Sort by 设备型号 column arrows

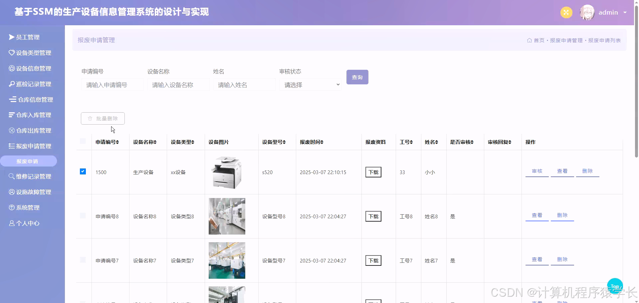(x=284, y=142)
